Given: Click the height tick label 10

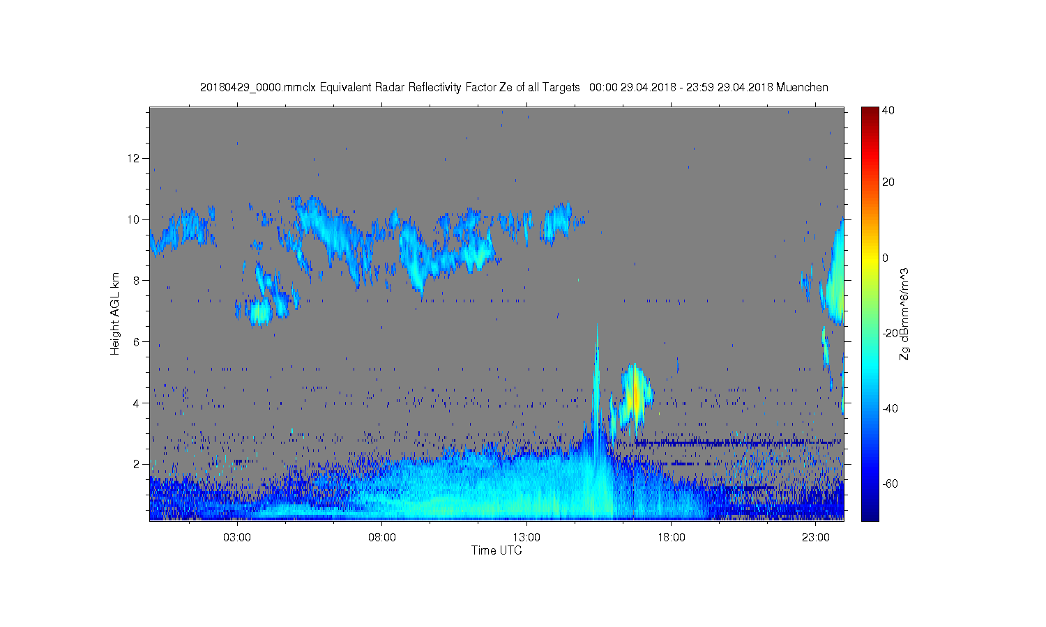Looking at the screenshot, I should pyautogui.click(x=133, y=219).
